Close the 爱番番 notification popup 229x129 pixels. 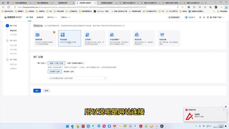pos(224,110)
